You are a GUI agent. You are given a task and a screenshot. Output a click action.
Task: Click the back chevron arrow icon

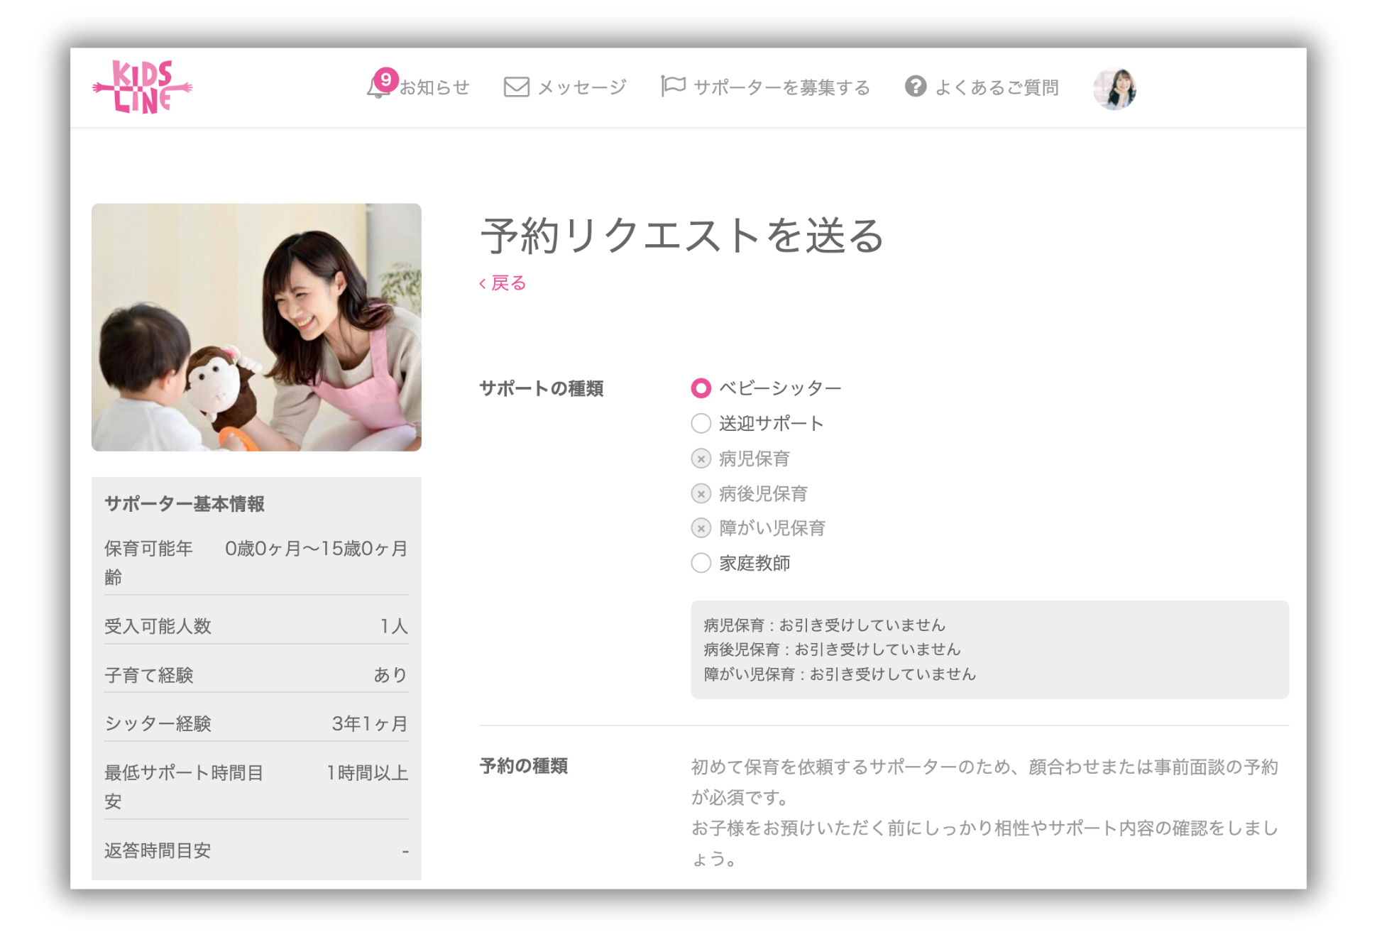click(x=483, y=284)
